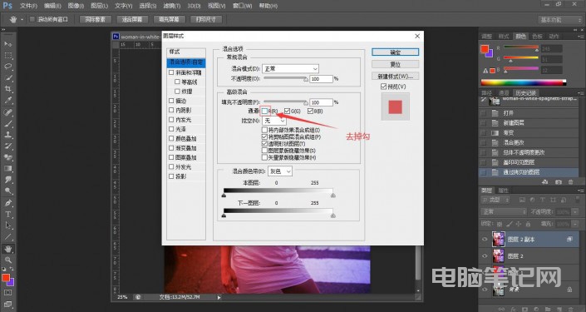
Task: Select the Line shape tool
Action: point(7,237)
